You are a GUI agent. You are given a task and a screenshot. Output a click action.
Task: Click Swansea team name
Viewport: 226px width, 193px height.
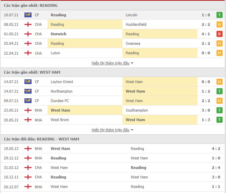click(133, 43)
